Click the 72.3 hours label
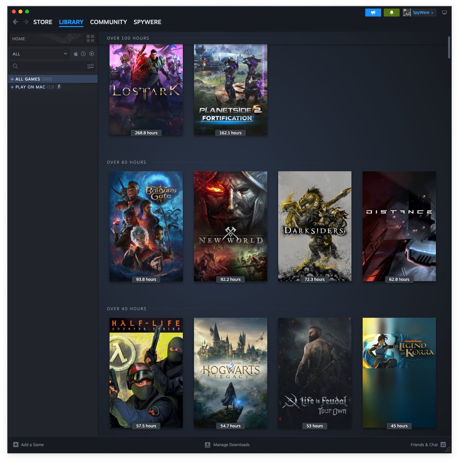Image resolution: width=459 pixels, height=462 pixels. [x=315, y=280]
